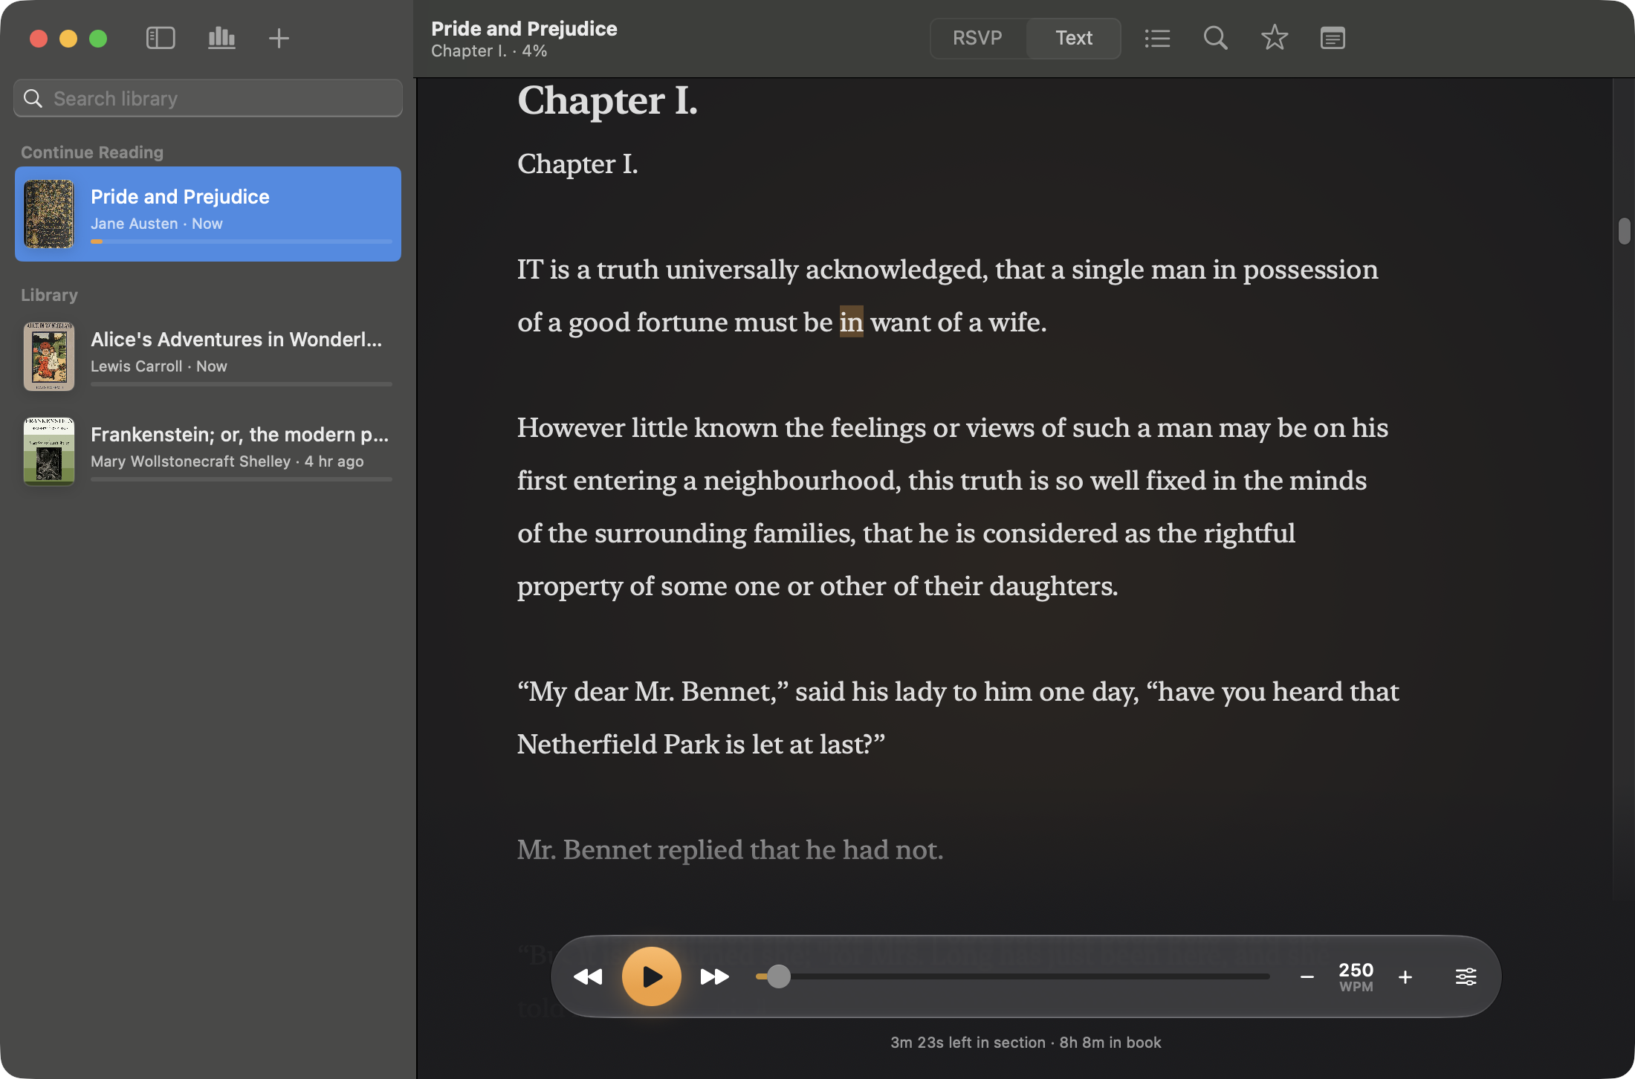Click the magnifier icon in library search
This screenshot has width=1635, height=1079.
pos(33,98)
